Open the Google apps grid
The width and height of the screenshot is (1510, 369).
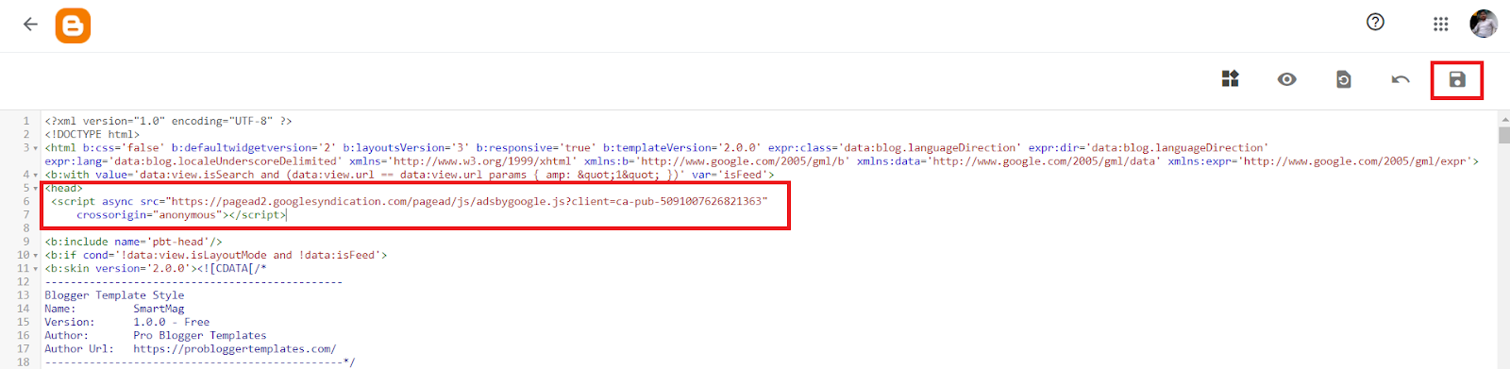(x=1440, y=25)
